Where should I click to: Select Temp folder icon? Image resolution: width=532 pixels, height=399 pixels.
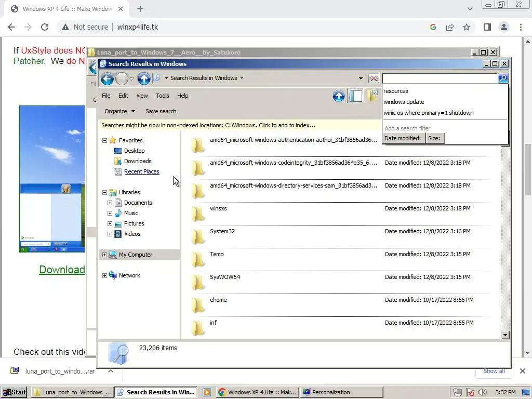tap(198, 260)
